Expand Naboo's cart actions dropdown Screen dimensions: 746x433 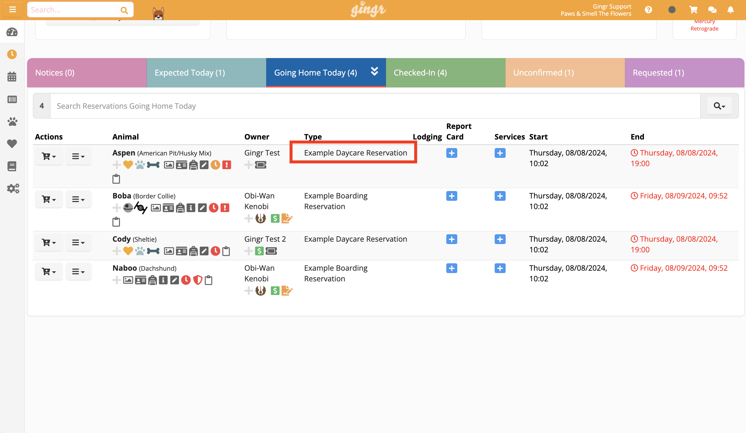coord(49,272)
